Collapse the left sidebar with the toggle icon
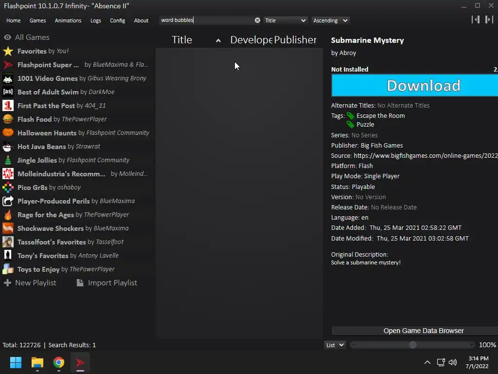This screenshot has width=498, height=374. (x=476, y=19)
